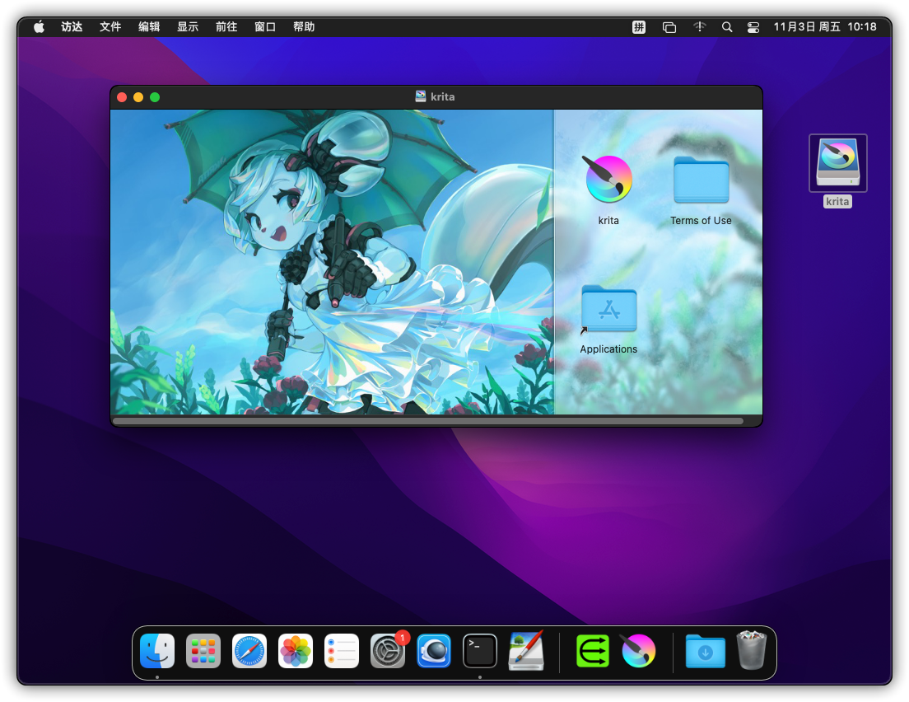The height and width of the screenshot is (702, 909).
Task: Click the 'Applications' label
Action: (x=608, y=349)
